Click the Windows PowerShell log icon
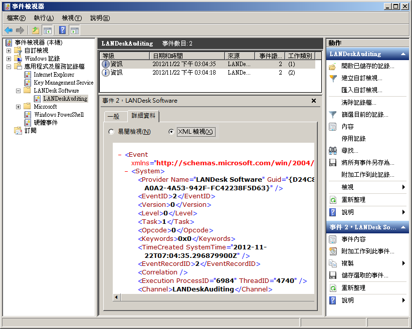 28,115
